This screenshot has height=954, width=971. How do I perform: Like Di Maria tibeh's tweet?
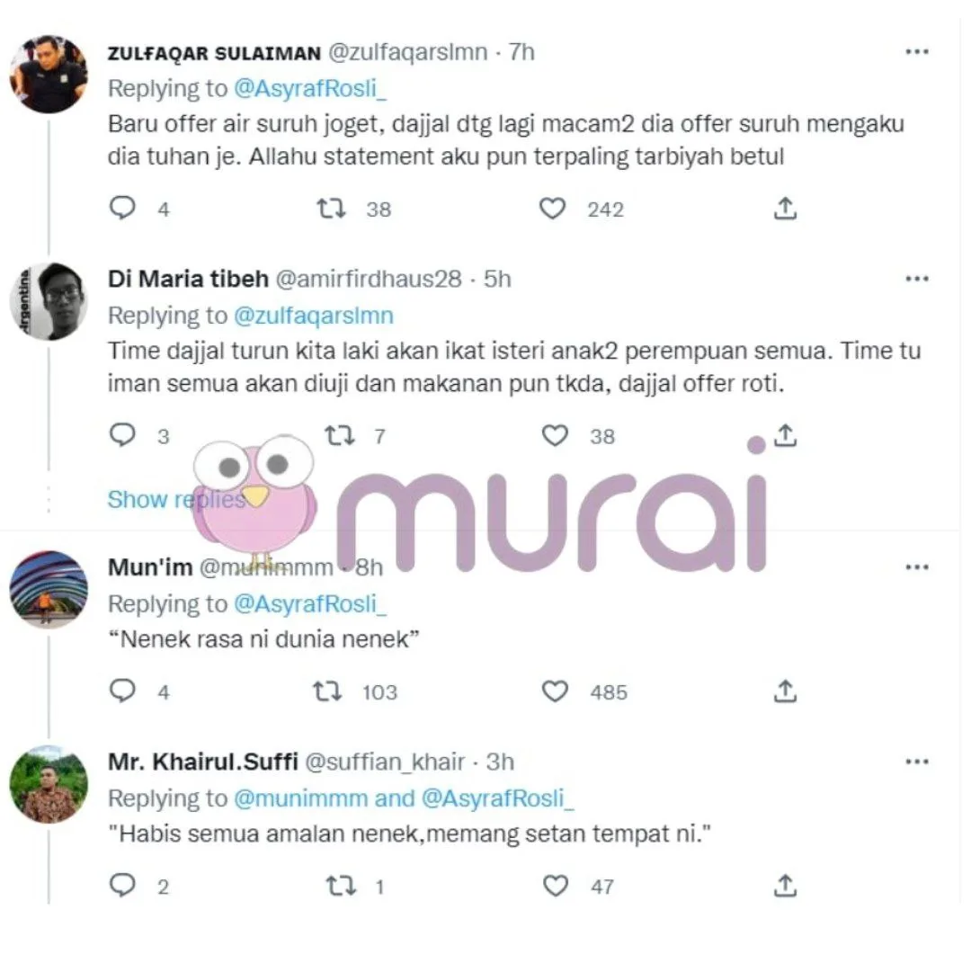(556, 436)
